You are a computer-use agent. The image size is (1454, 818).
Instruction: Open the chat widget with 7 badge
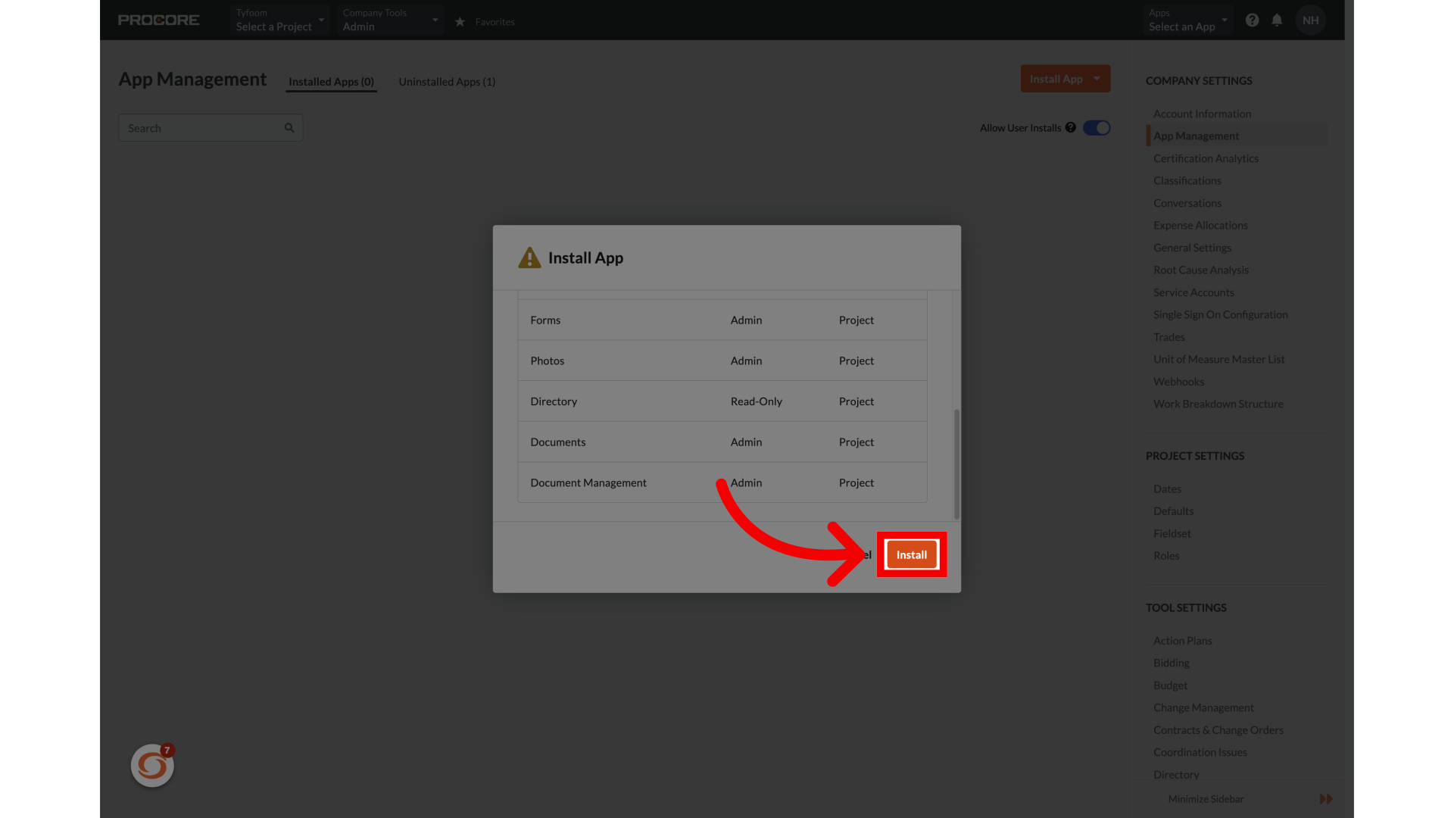[152, 766]
